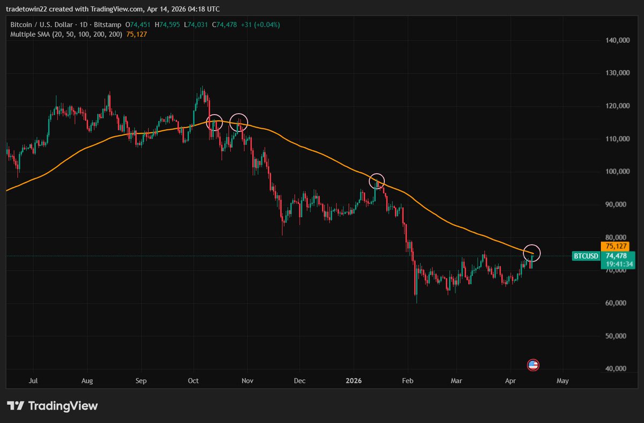Click the US flag economic event icon
This screenshot has width=644, height=423.
[533, 365]
